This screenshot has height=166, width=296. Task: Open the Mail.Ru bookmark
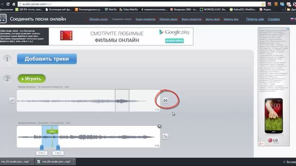[x=111, y=9]
